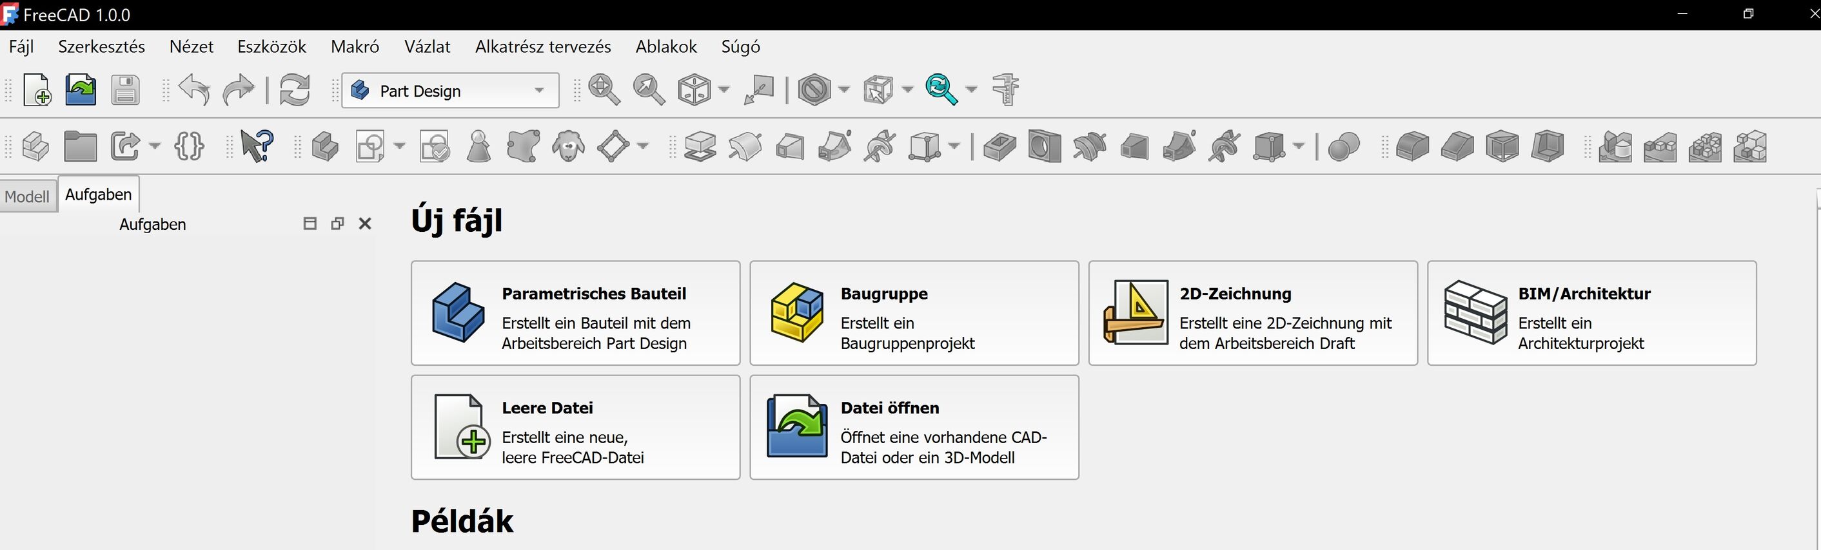This screenshot has width=1821, height=550.
Task: Undo the last action using arrow icon
Action: click(x=194, y=90)
